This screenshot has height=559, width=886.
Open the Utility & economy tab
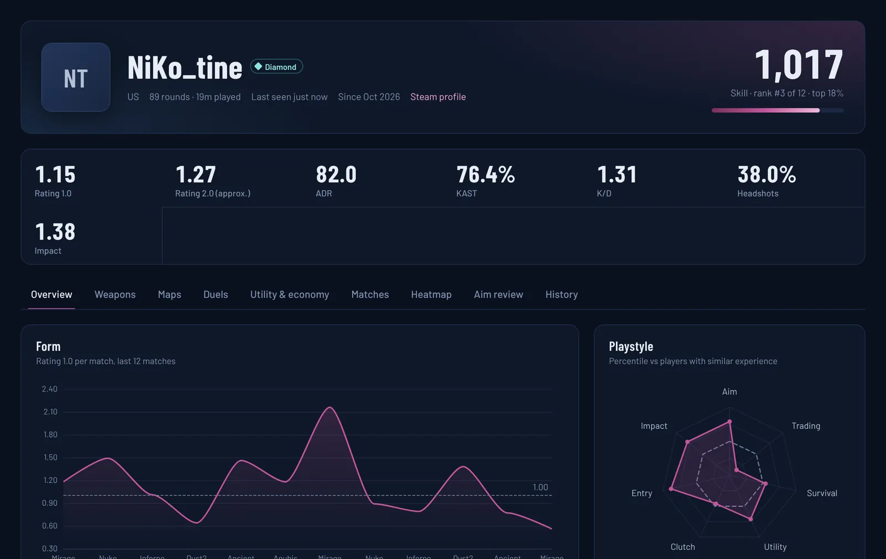tap(290, 294)
